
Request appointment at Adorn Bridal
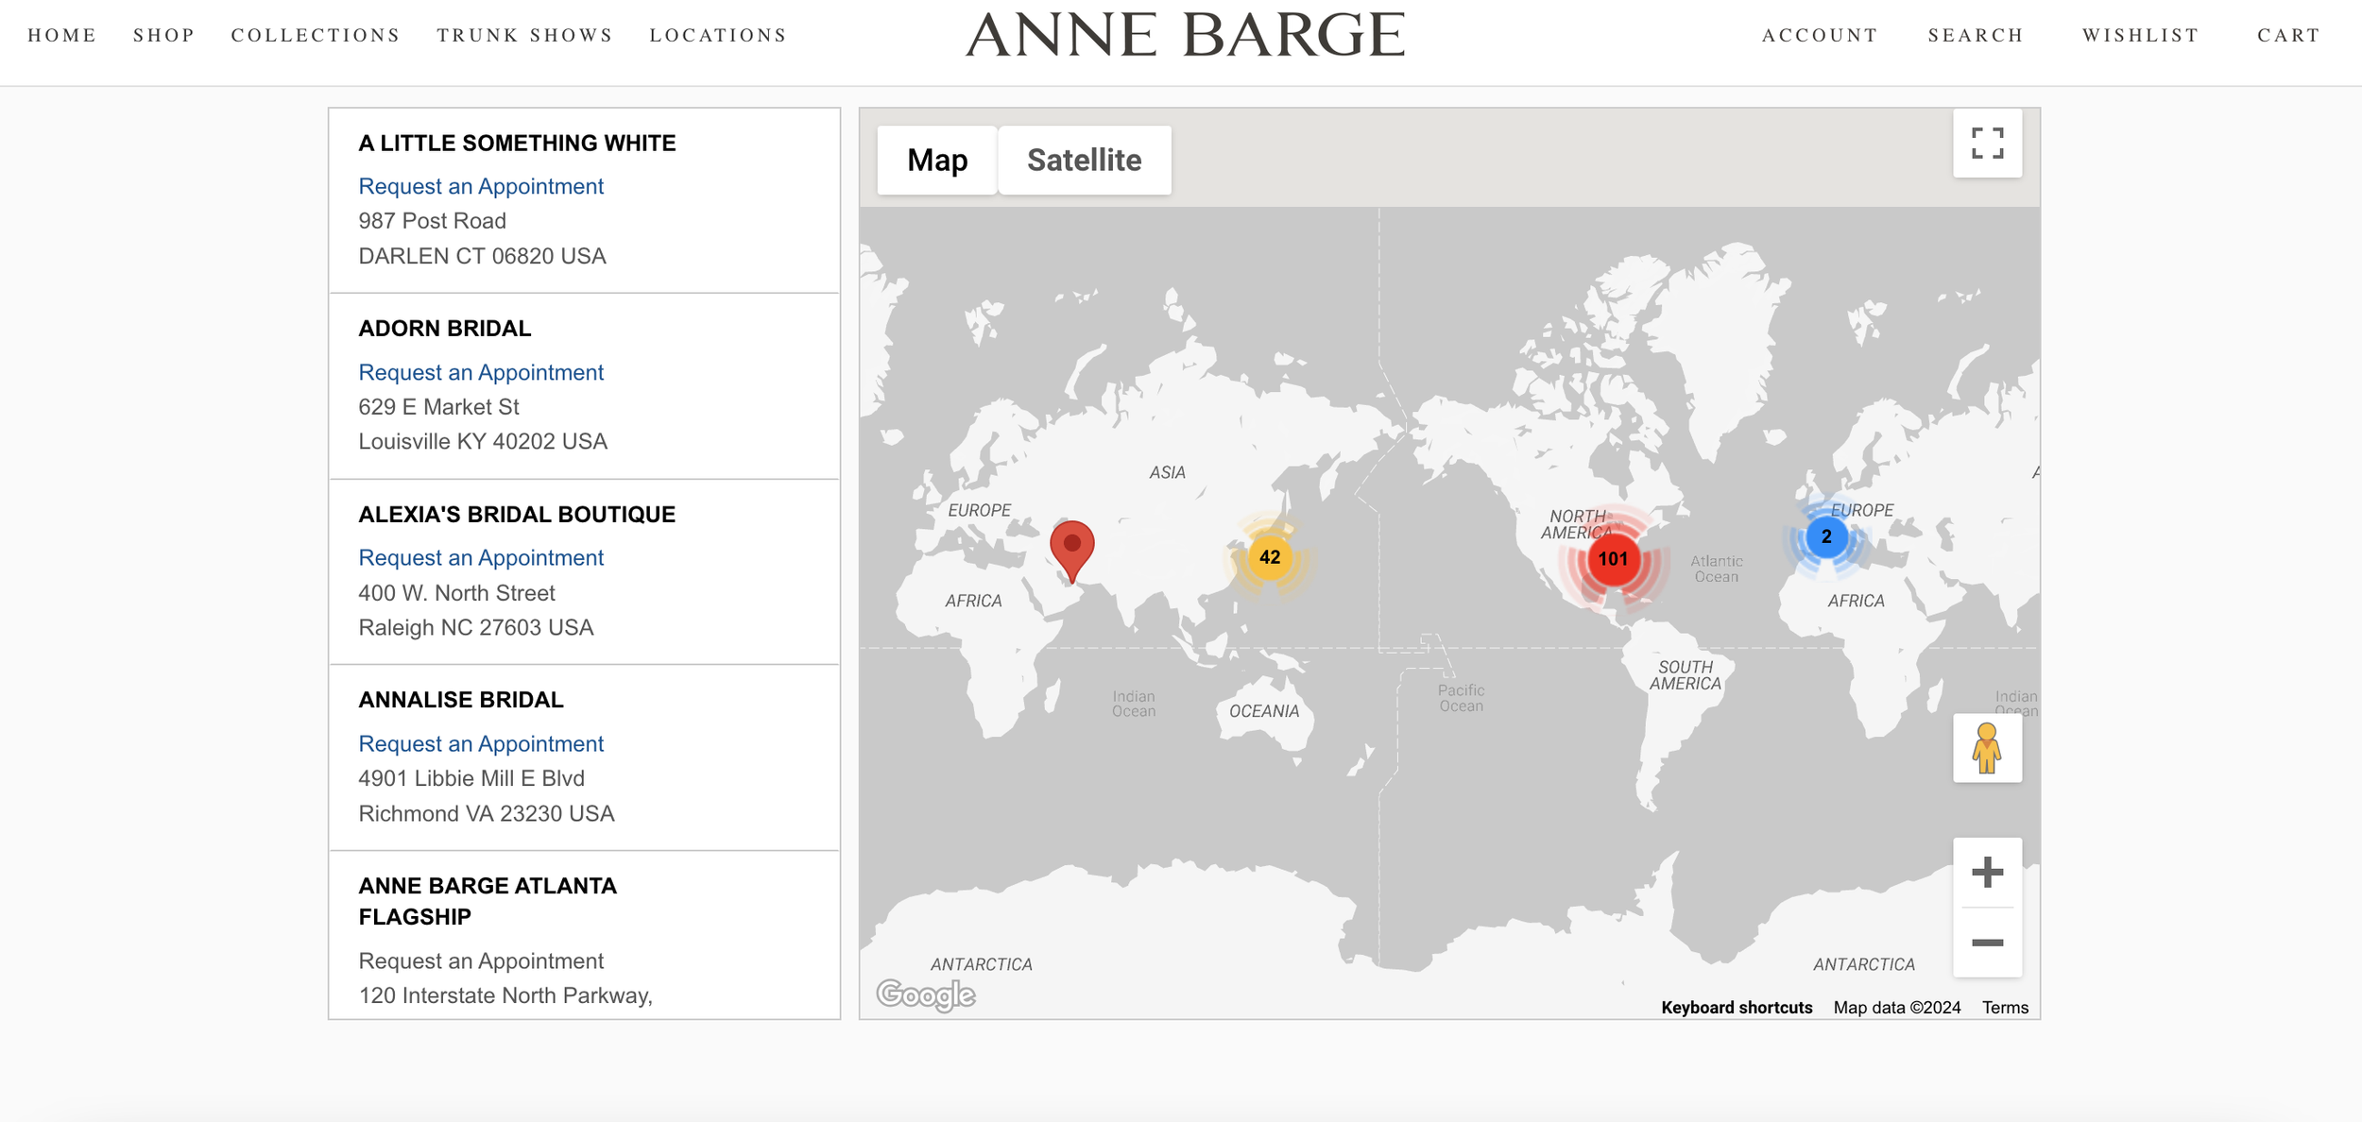point(480,372)
